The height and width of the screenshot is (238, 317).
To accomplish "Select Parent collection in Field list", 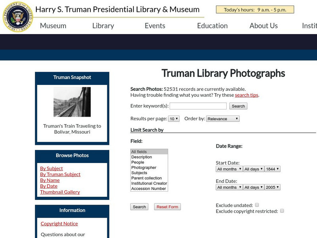I will coord(149,178).
